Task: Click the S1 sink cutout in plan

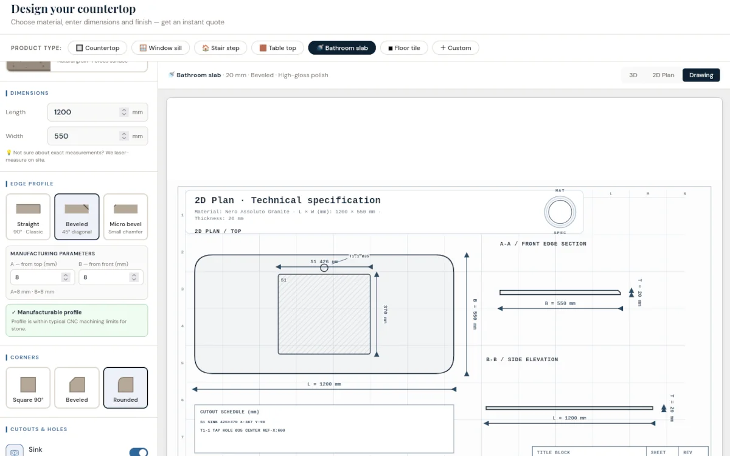Action: tap(324, 314)
